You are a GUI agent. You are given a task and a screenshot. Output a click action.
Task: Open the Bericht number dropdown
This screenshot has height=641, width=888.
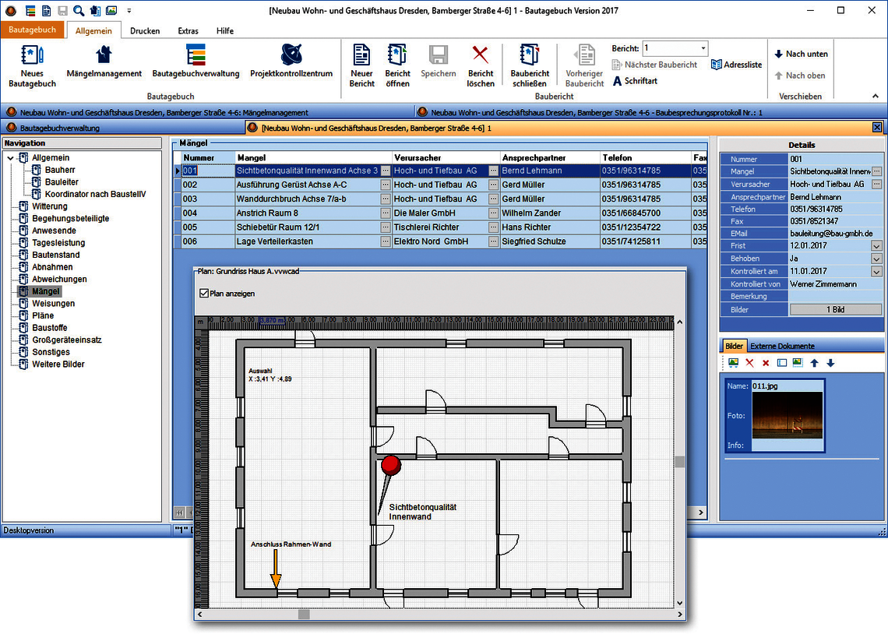click(703, 49)
